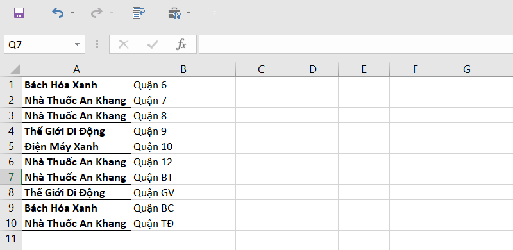Click inside the formula bar input

coord(356,44)
